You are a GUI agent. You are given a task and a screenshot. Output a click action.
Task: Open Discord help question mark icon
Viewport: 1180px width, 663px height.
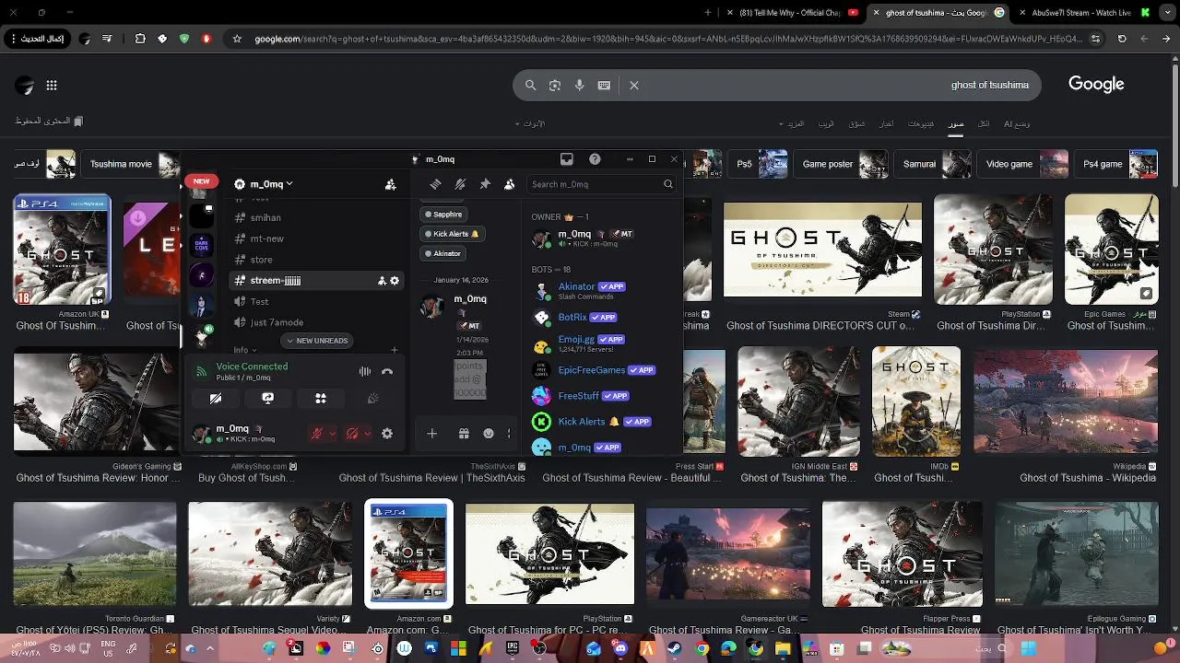point(595,159)
